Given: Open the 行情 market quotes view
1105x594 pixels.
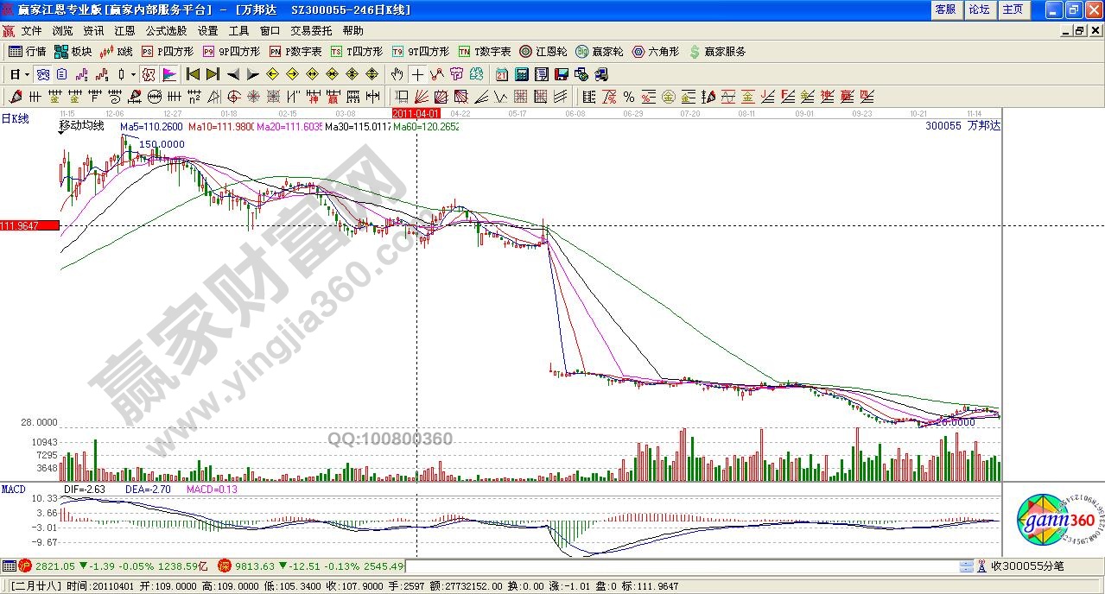Looking at the screenshot, I should coord(27,52).
